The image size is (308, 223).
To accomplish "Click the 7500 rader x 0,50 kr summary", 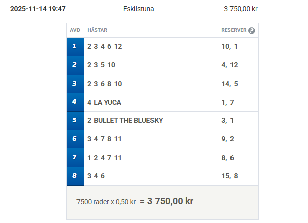I will tap(106, 202).
